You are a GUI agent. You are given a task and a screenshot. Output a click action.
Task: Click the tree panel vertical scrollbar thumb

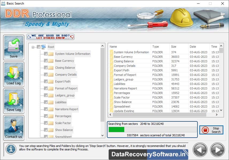[x=103, y=85]
